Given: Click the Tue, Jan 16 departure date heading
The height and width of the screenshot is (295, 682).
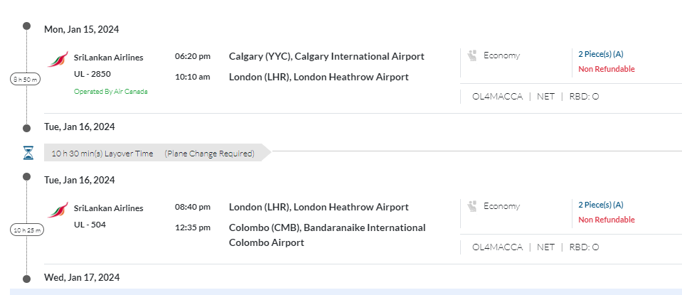Looking at the screenshot, I should (80, 180).
